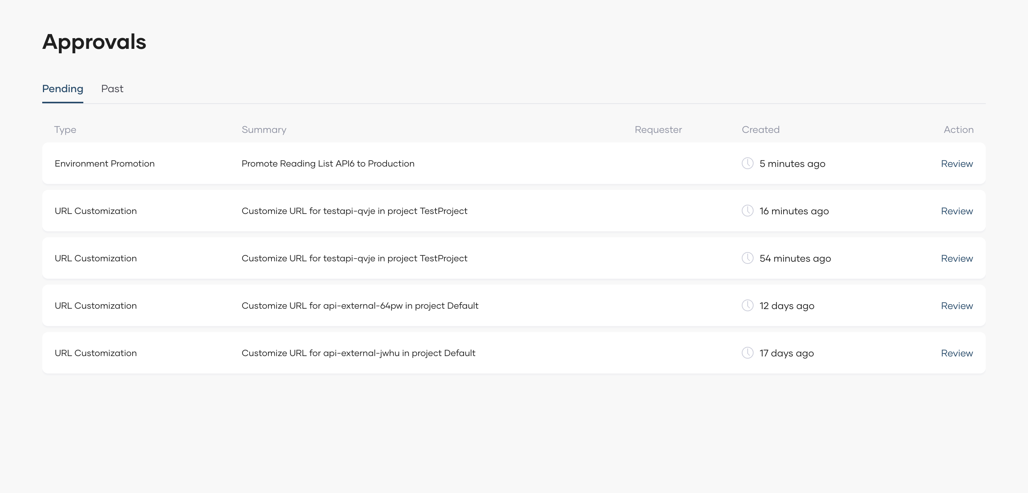Review the 16 minutes ago URL Customization
The image size is (1028, 493).
click(957, 211)
